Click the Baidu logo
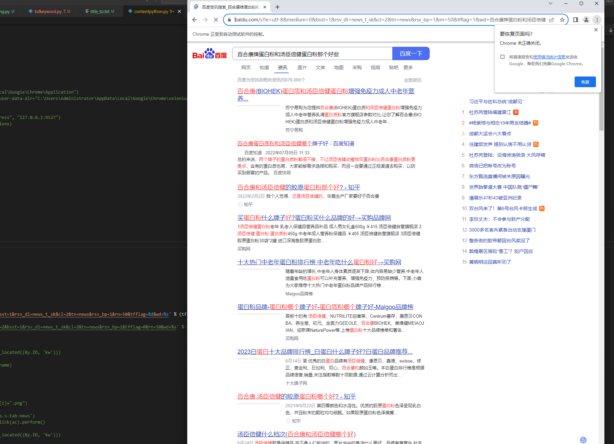The width and height of the screenshot is (614, 444). (210, 54)
